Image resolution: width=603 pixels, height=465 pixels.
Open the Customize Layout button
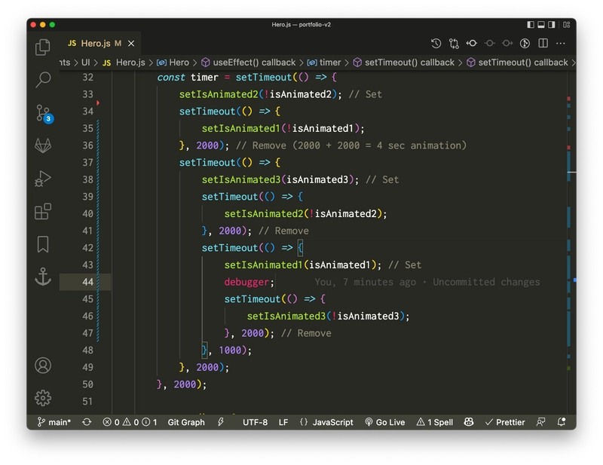pos(567,25)
